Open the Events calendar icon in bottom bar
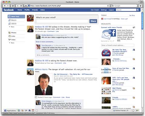145x116 pixels. (33, 111)
